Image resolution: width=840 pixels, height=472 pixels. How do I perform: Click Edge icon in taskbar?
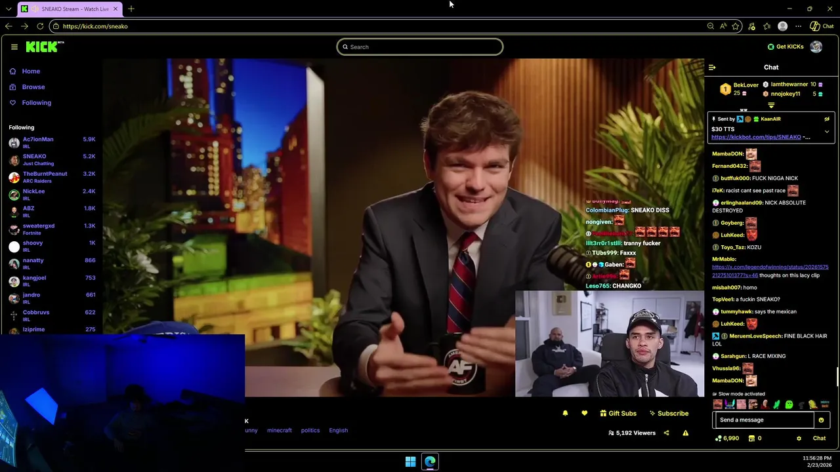[x=430, y=462]
